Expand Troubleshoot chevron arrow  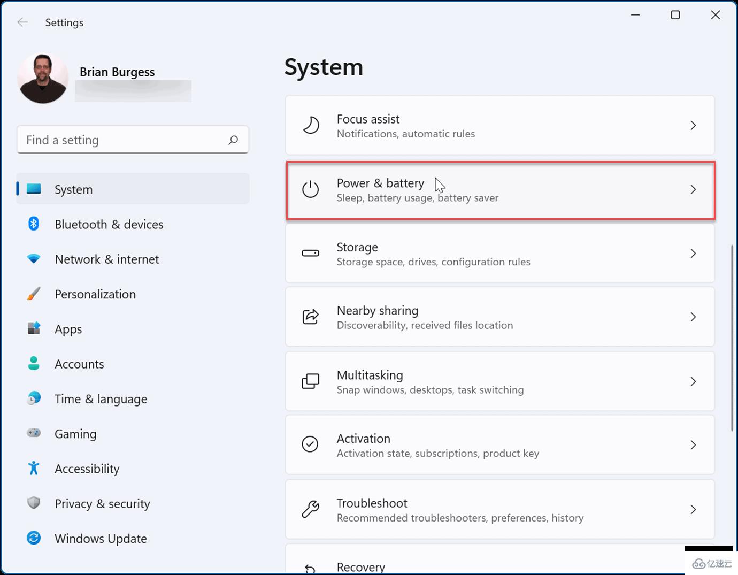coord(693,509)
